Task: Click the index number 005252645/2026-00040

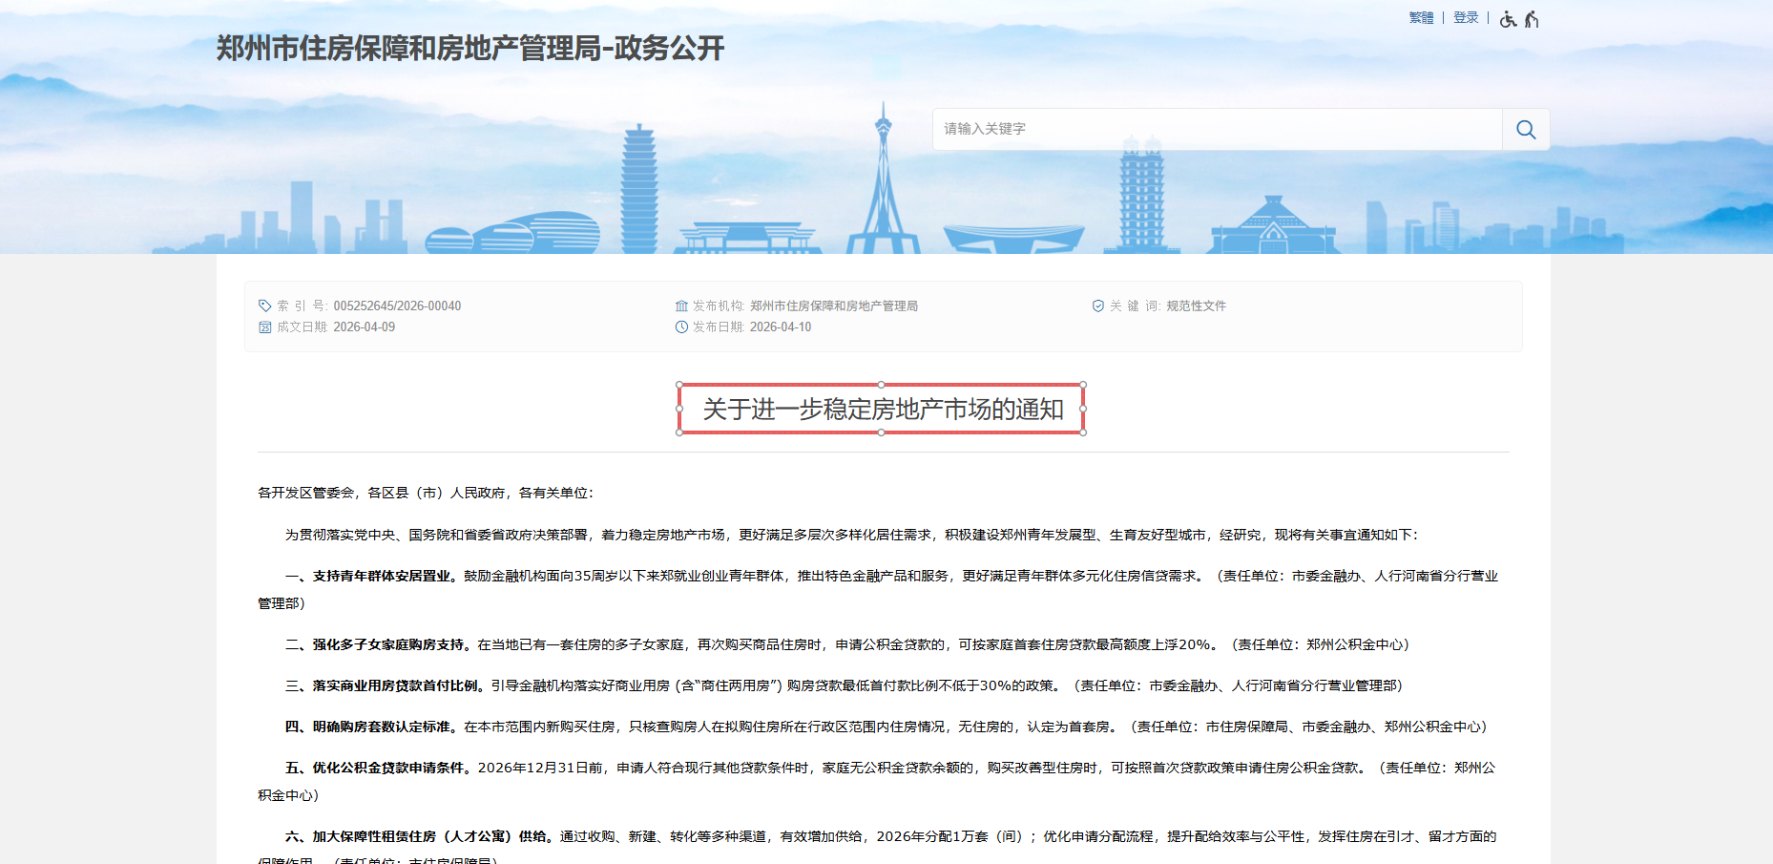Action: [x=397, y=306]
